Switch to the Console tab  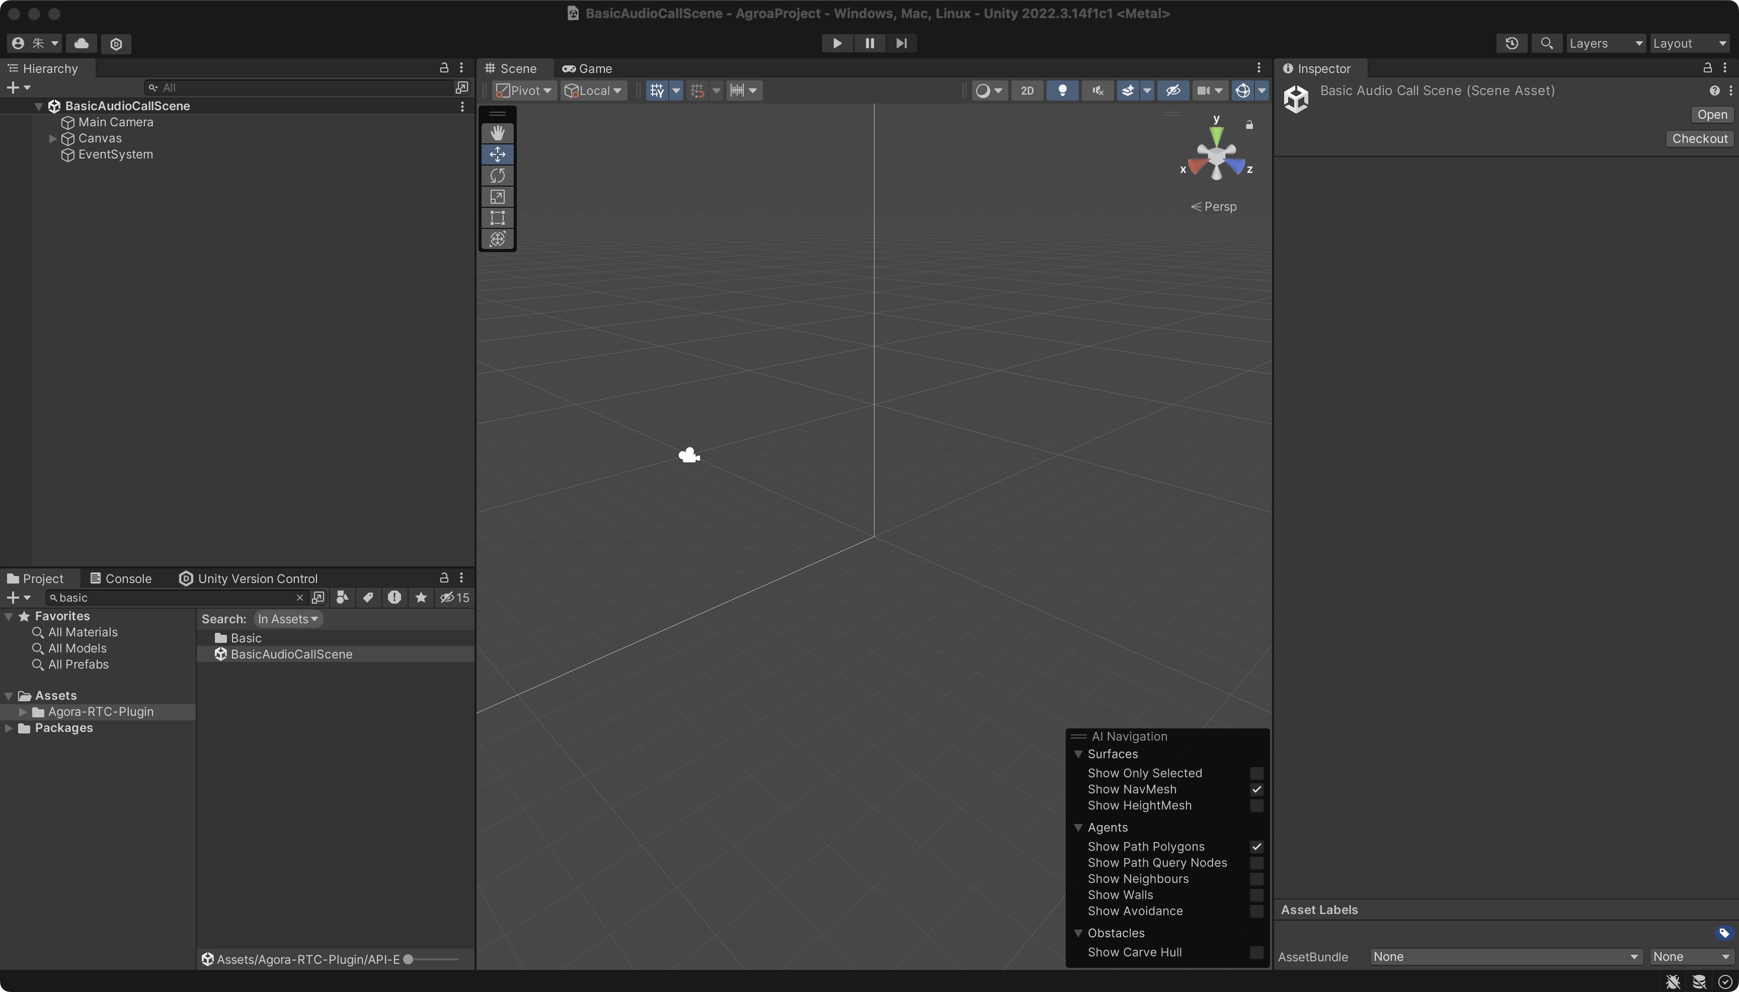pyautogui.click(x=121, y=578)
